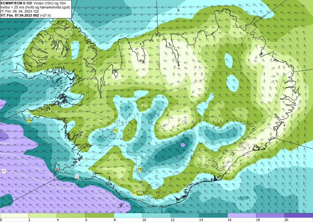Image resolution: width=313 pixels, height=222 pixels.
Task: Select the 2–4 m/s light green legend swatch
Action: tap(43, 215)
